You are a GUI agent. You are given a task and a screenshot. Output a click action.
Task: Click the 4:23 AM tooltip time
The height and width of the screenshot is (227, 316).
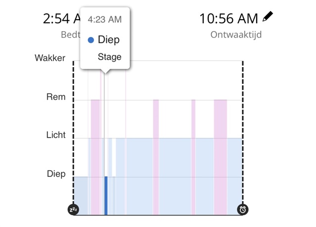pyautogui.click(x=105, y=20)
